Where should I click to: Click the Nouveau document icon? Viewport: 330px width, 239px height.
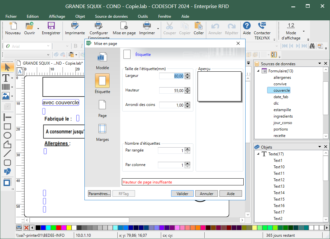pos(13,26)
